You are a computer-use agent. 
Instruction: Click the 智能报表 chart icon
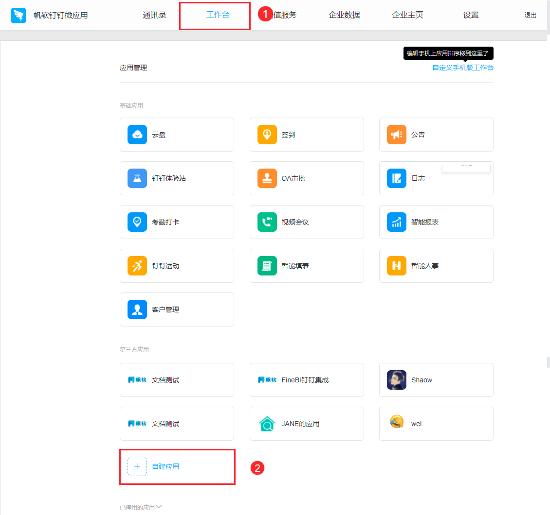(x=396, y=222)
